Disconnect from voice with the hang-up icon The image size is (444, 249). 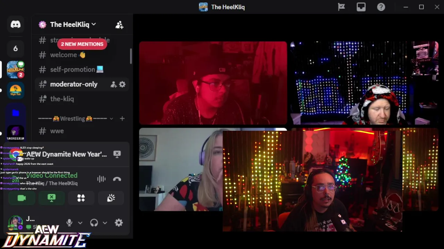117,179
